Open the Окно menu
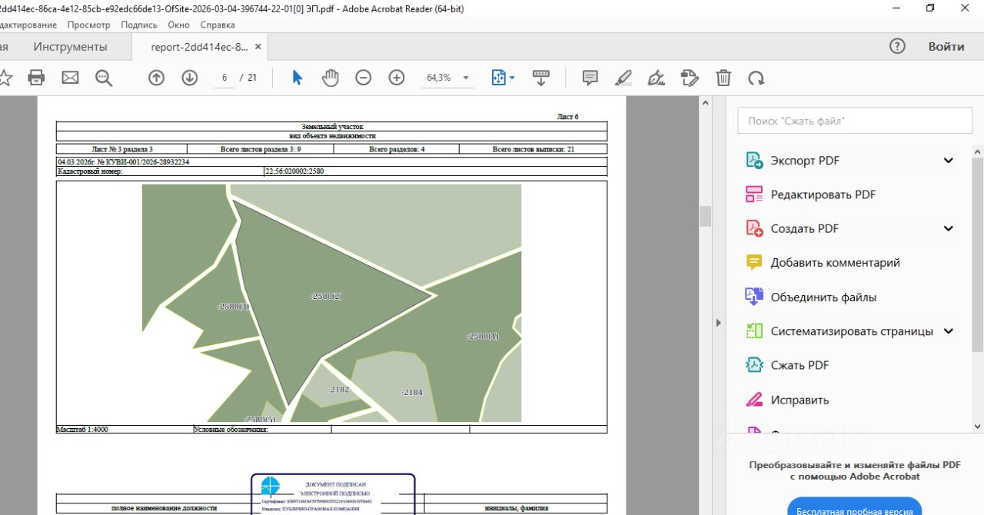Screen dimensions: 984x515 [178, 25]
